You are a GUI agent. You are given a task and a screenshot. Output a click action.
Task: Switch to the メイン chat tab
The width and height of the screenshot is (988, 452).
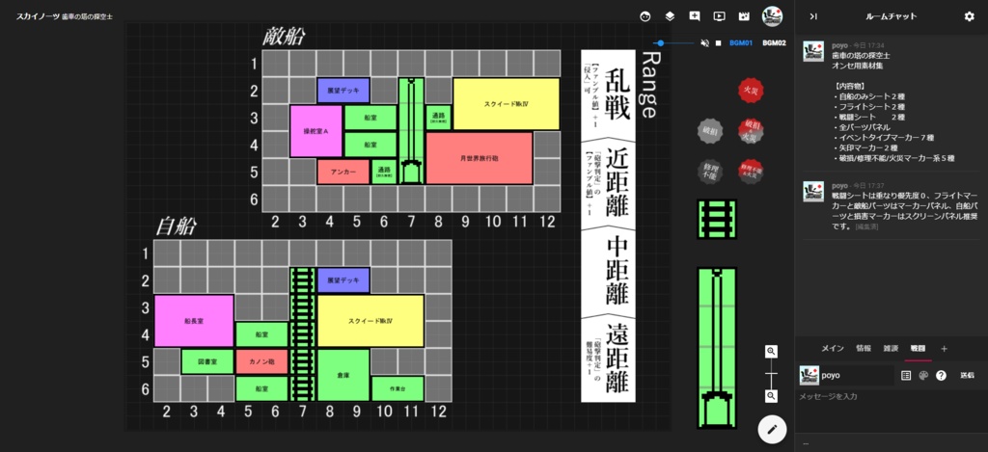[833, 349]
